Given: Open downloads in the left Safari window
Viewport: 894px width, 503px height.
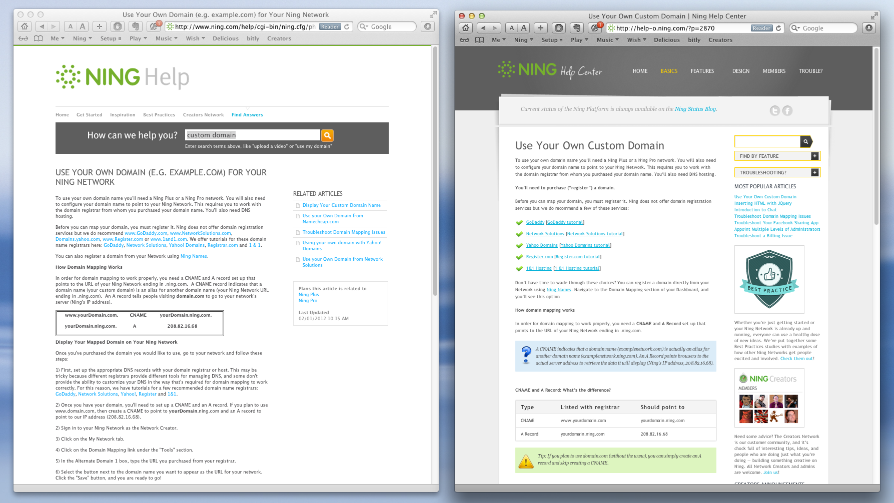Looking at the screenshot, I should click(x=428, y=26).
